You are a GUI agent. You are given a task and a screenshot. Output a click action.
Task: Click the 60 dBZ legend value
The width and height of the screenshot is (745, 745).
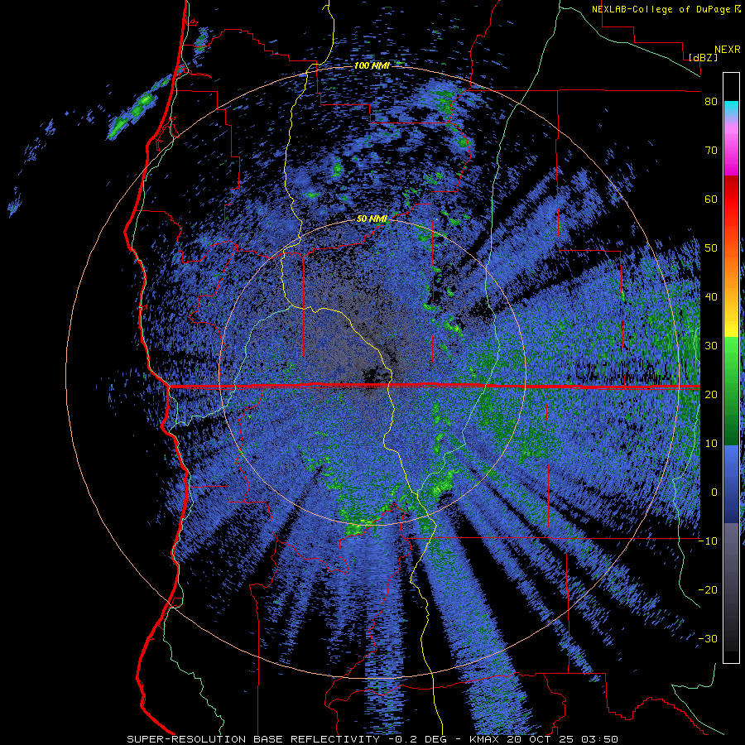(x=711, y=199)
